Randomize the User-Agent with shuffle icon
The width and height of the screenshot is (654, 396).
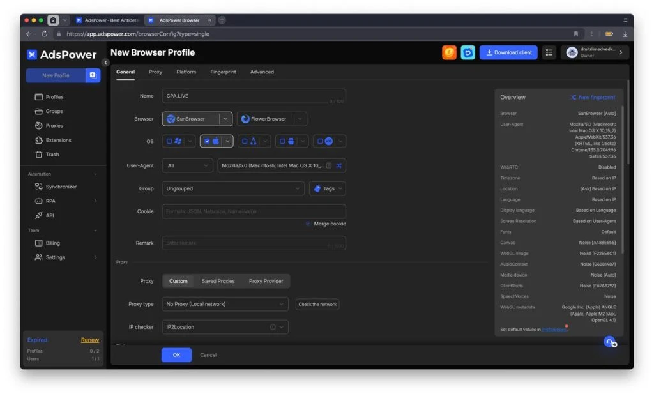338,165
